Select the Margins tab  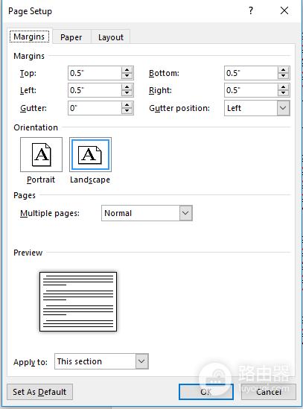coord(29,37)
